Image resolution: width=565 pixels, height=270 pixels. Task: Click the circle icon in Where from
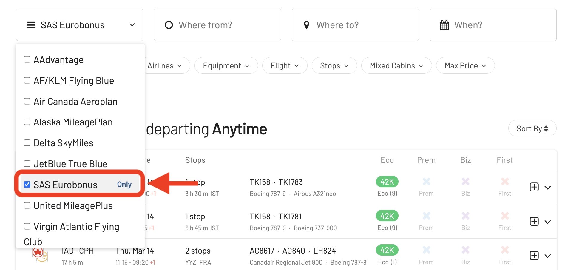point(169,25)
